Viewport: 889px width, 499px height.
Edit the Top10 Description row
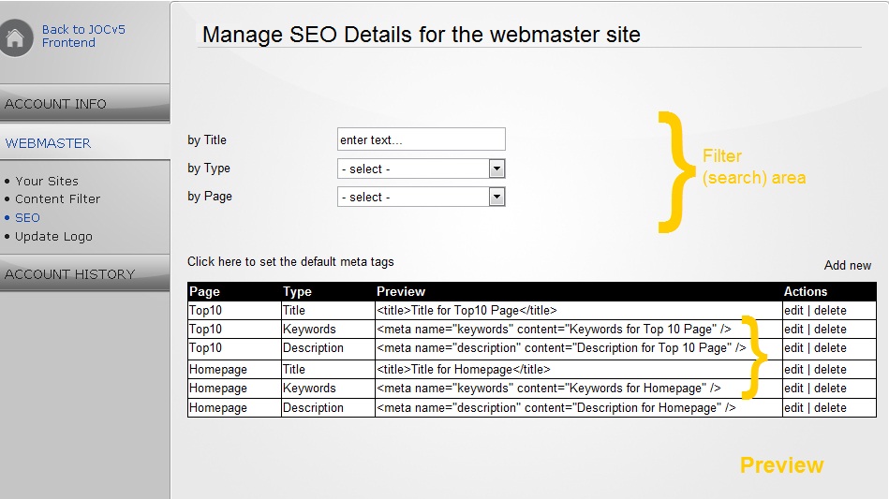(x=793, y=347)
